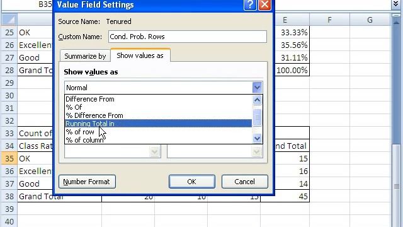This screenshot has width=403, height=227.
Task: Click the worksheet vertical scrollbar up arrow
Action: (x=396, y=22)
